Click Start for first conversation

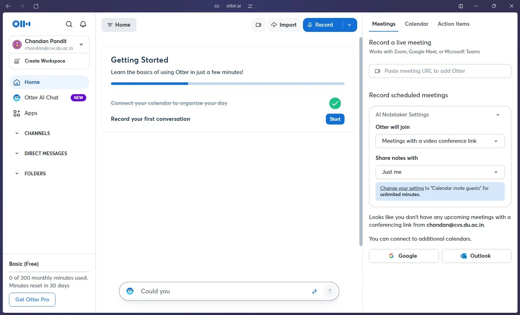[x=335, y=119]
